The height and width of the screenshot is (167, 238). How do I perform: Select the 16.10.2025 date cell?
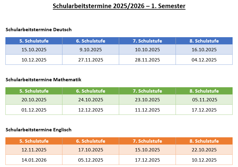[204, 50]
